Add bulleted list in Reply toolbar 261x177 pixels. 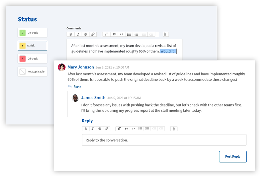(140, 129)
